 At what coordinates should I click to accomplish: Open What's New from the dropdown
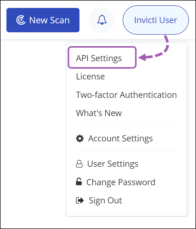[99, 113]
